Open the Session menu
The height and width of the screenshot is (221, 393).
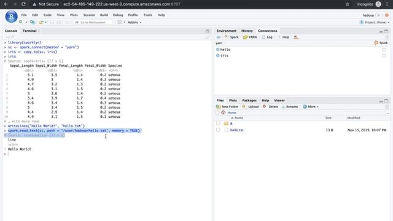click(89, 15)
